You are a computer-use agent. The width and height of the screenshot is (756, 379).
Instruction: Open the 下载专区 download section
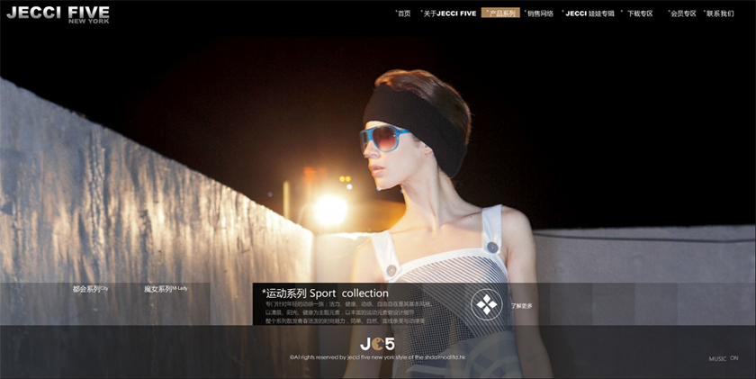tap(639, 14)
